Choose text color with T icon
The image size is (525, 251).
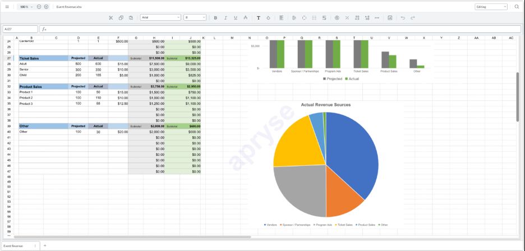click(259, 18)
